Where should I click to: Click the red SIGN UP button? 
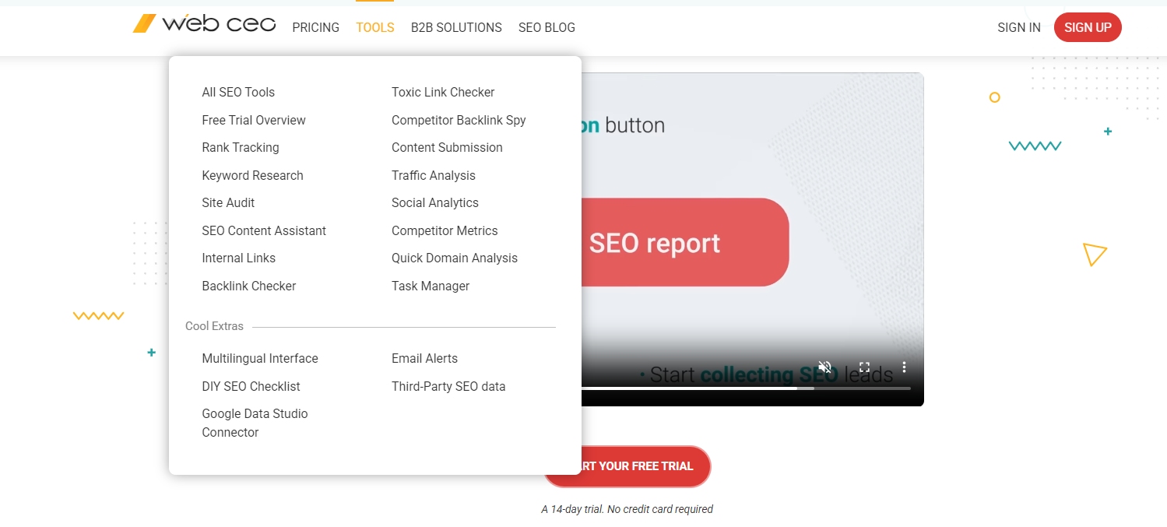coord(1088,27)
